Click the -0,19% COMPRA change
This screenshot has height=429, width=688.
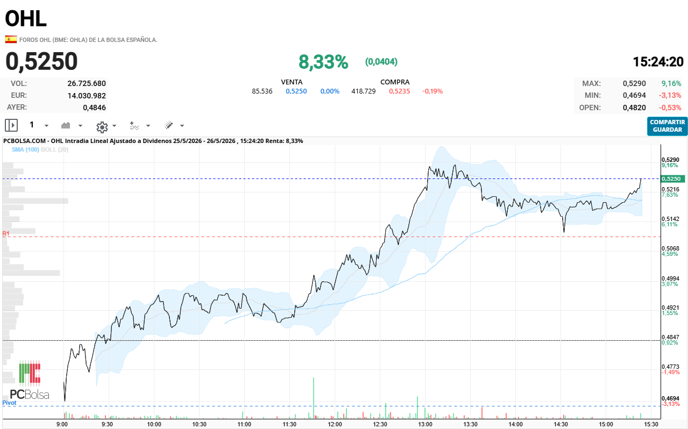[x=432, y=91]
